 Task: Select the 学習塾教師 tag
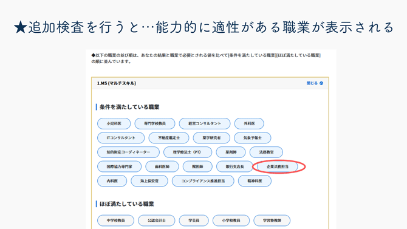[272, 220]
